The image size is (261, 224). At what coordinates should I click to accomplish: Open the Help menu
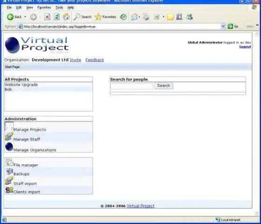pos(71,7)
